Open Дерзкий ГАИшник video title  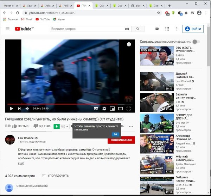185,75
